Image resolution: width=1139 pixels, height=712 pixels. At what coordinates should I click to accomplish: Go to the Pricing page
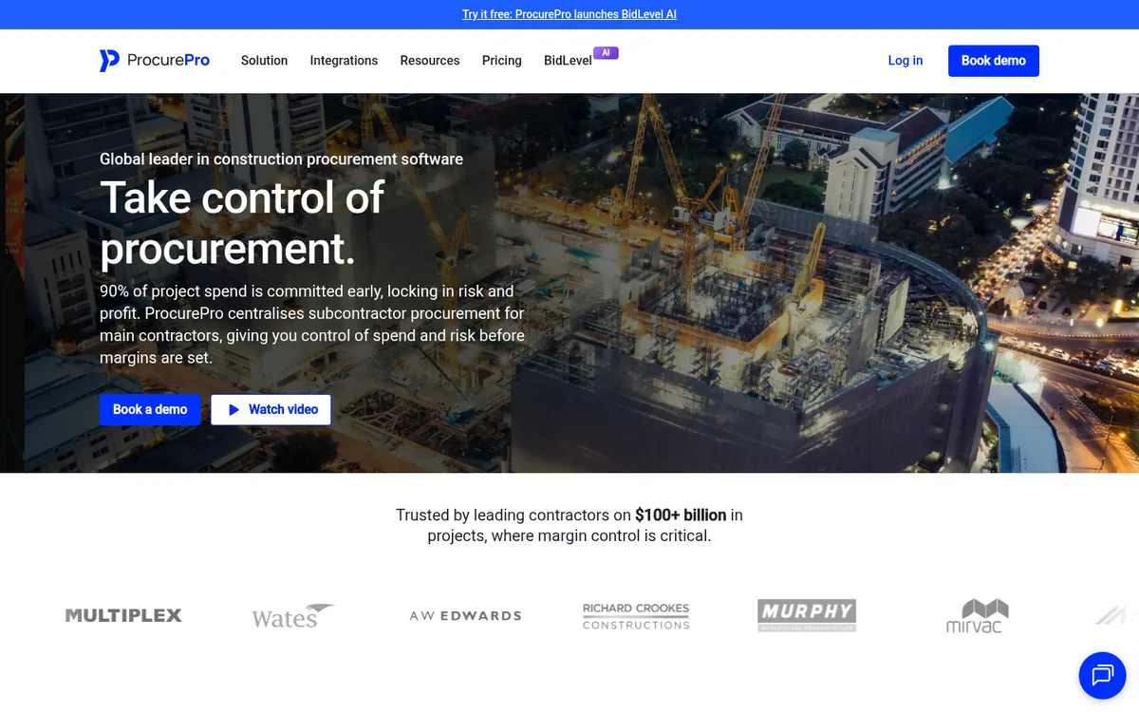point(502,61)
